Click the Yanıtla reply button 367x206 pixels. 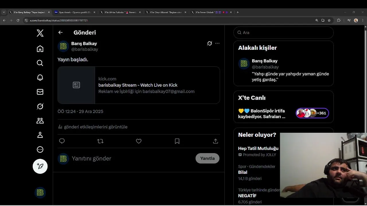pyautogui.click(x=207, y=158)
